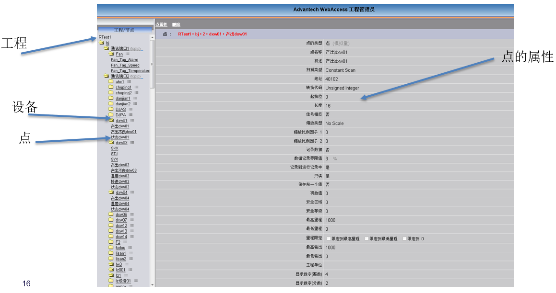Select the STJ tag

pos(114,154)
